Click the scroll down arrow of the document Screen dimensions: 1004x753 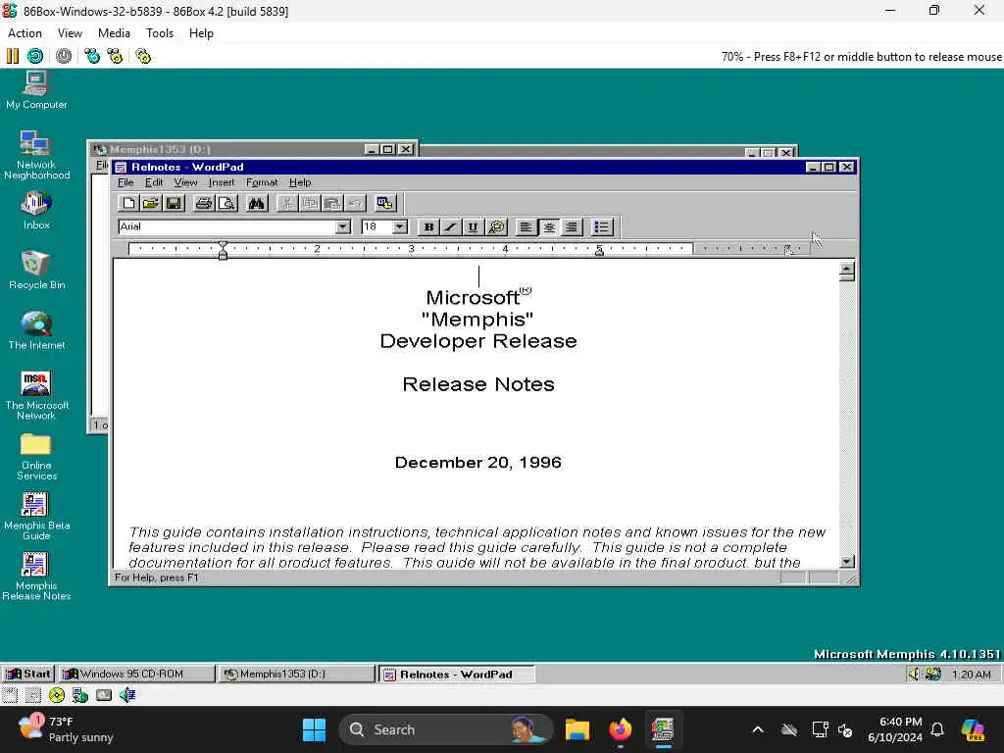(846, 562)
